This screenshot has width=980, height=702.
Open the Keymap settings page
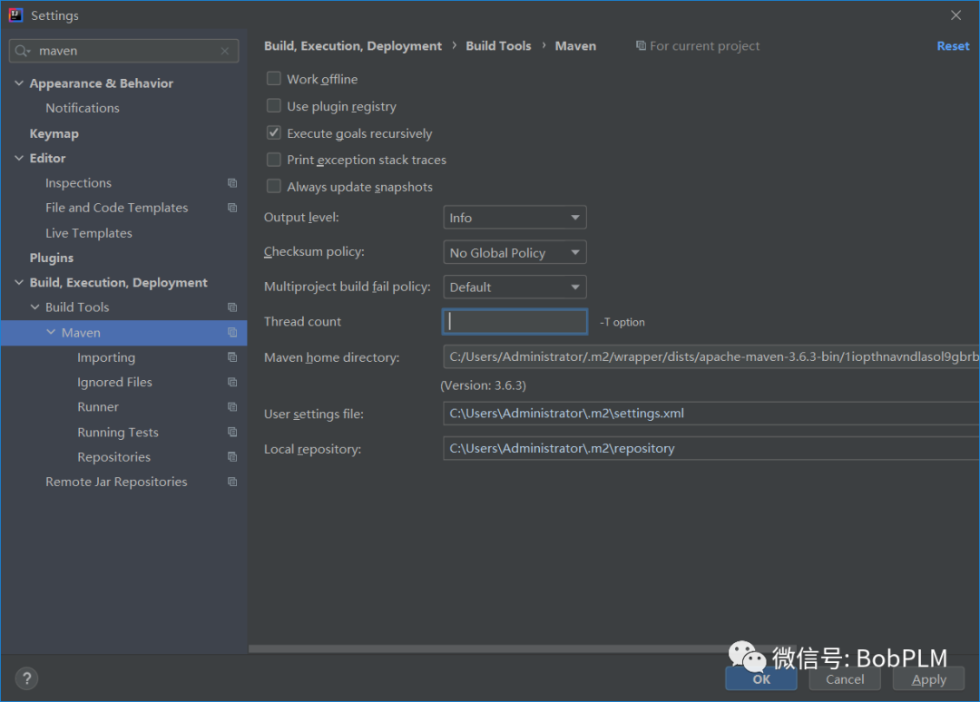point(54,133)
